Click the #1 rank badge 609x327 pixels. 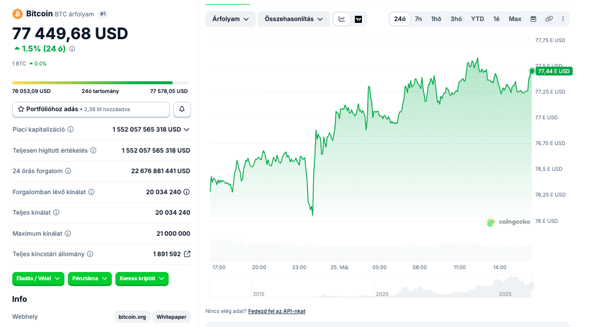(x=103, y=15)
